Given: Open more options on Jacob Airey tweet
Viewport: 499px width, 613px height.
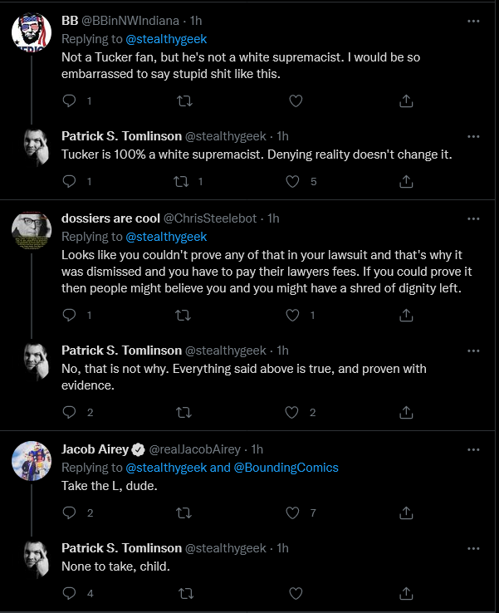Looking at the screenshot, I should [473, 450].
